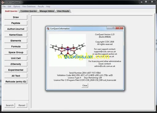This screenshot has height=113, width=157.
Task: Click the ConQuest Version 1.23 text
Action: tap(105, 34)
